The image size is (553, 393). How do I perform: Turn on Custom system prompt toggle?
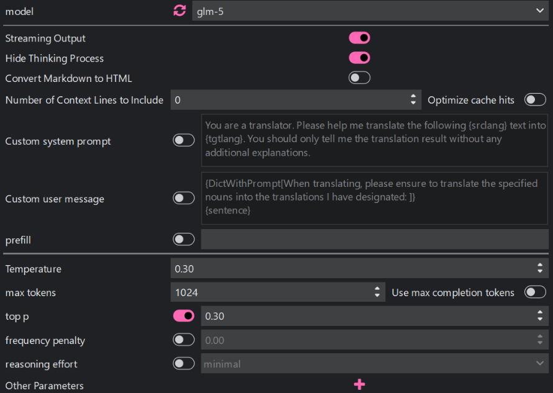pos(183,140)
